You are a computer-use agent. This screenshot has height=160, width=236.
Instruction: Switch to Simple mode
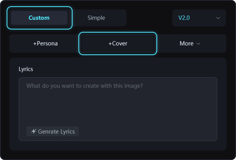[x=96, y=18]
